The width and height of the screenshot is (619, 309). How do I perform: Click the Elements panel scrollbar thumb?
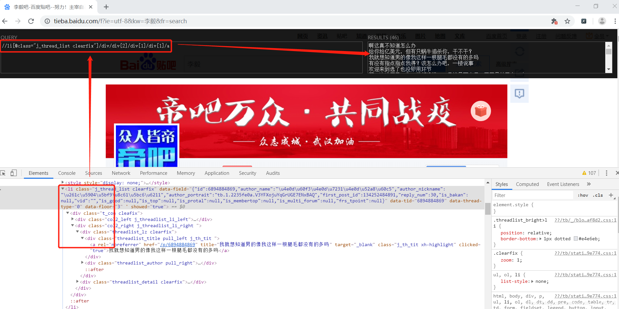[488, 208]
